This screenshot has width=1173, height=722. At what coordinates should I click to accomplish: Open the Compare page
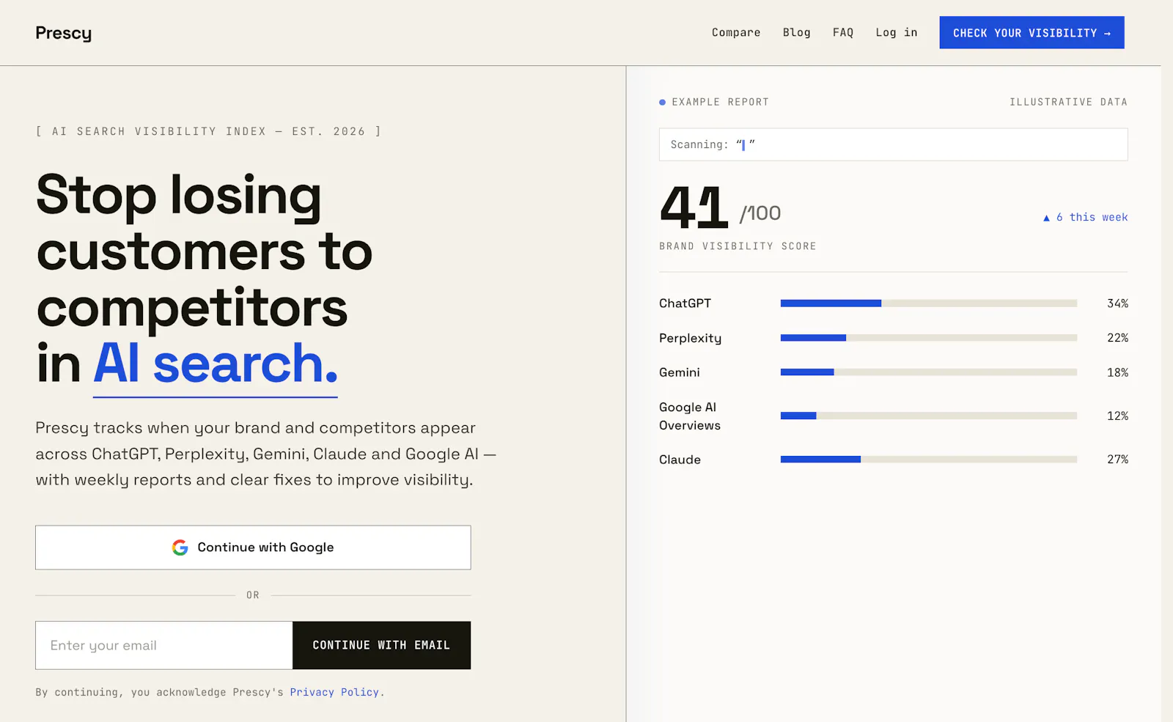[736, 32]
